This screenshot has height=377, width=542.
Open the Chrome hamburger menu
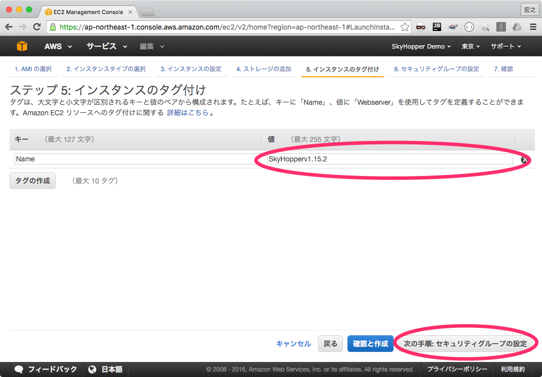533,27
